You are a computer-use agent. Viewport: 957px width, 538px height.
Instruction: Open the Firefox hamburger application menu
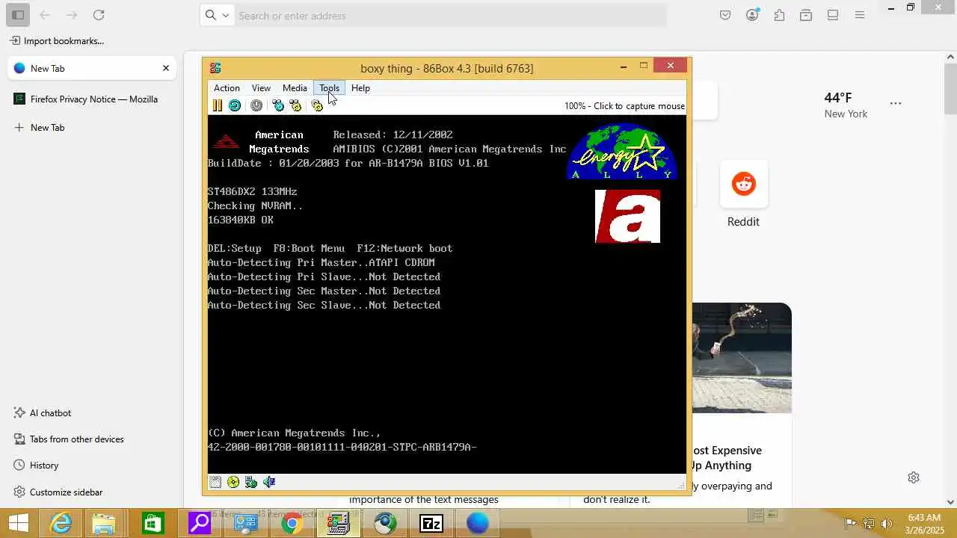pyautogui.click(x=860, y=15)
